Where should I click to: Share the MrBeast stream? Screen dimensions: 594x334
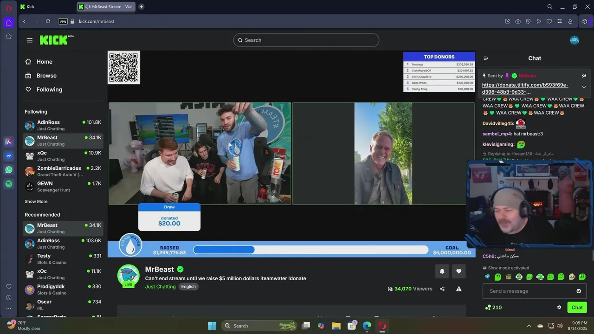pyautogui.click(x=442, y=289)
